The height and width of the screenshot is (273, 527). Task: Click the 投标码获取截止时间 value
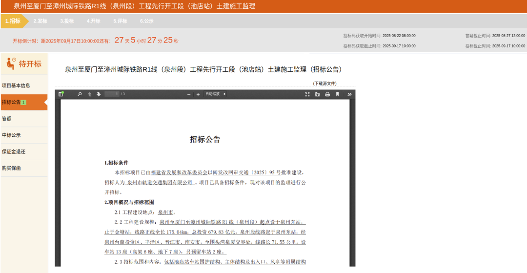coord(399,46)
